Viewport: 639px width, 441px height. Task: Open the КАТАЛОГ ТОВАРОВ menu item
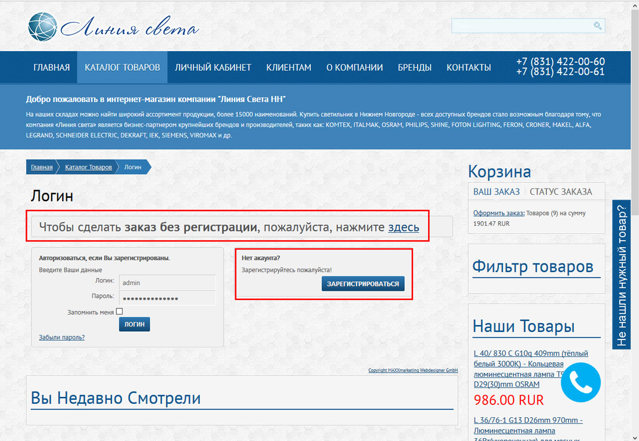[122, 67]
